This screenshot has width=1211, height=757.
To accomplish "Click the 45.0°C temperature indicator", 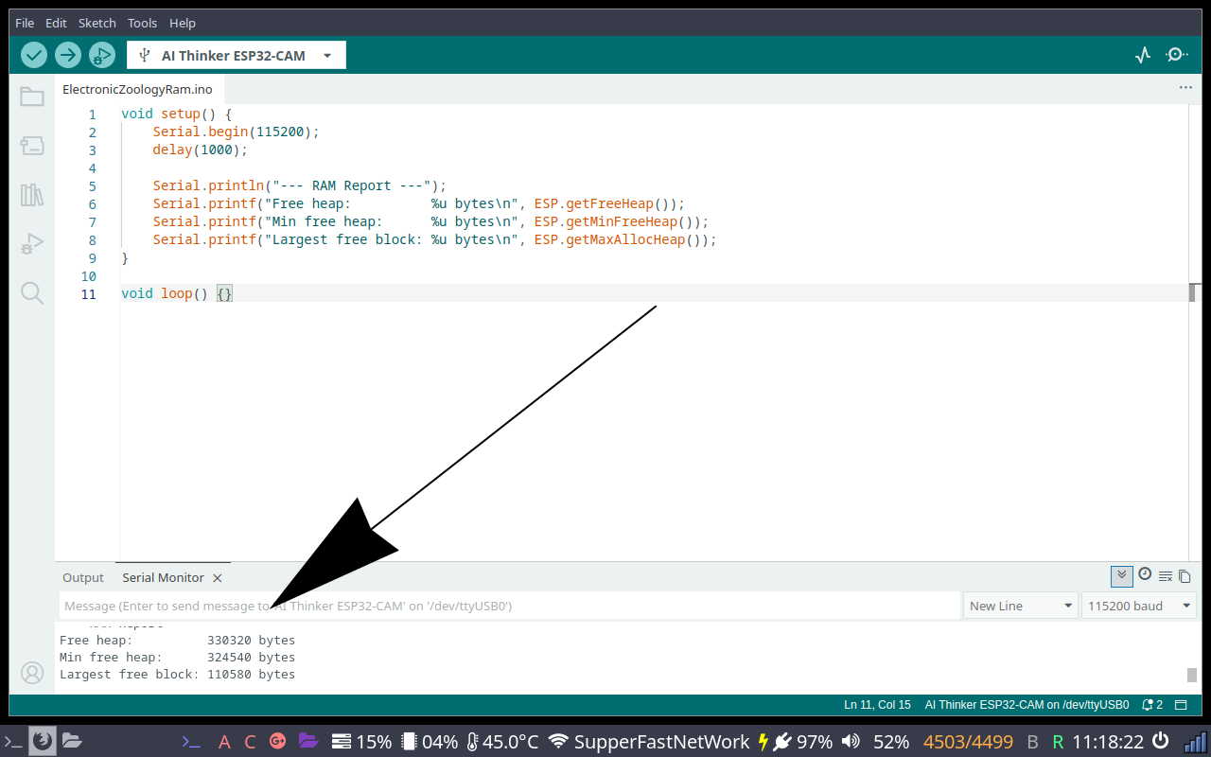I will click(x=502, y=742).
